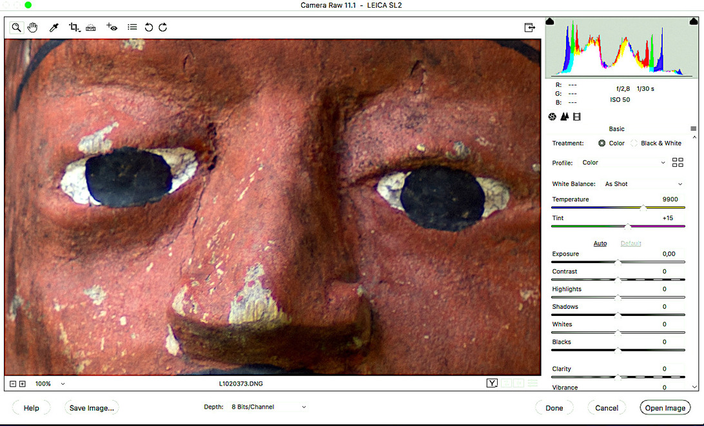The width and height of the screenshot is (704, 426).
Task: Open the profile browser grid icon
Action: click(678, 163)
